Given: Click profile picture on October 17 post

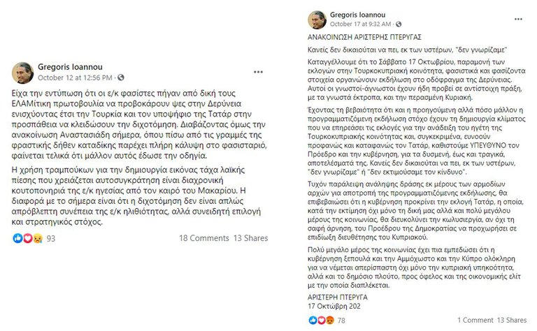Looking at the screenshot, I should pyautogui.click(x=319, y=20).
